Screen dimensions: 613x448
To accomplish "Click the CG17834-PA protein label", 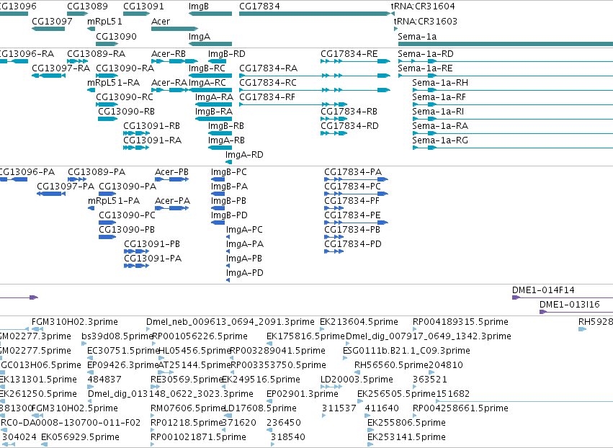I will point(353,172).
